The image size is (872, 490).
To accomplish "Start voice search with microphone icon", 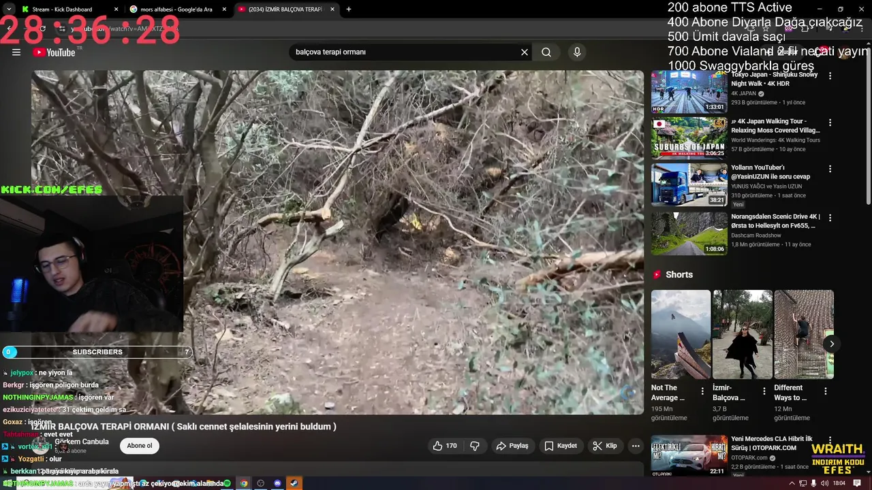I will 577,52.
